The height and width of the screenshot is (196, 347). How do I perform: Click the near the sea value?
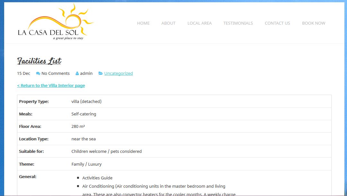(x=84, y=139)
